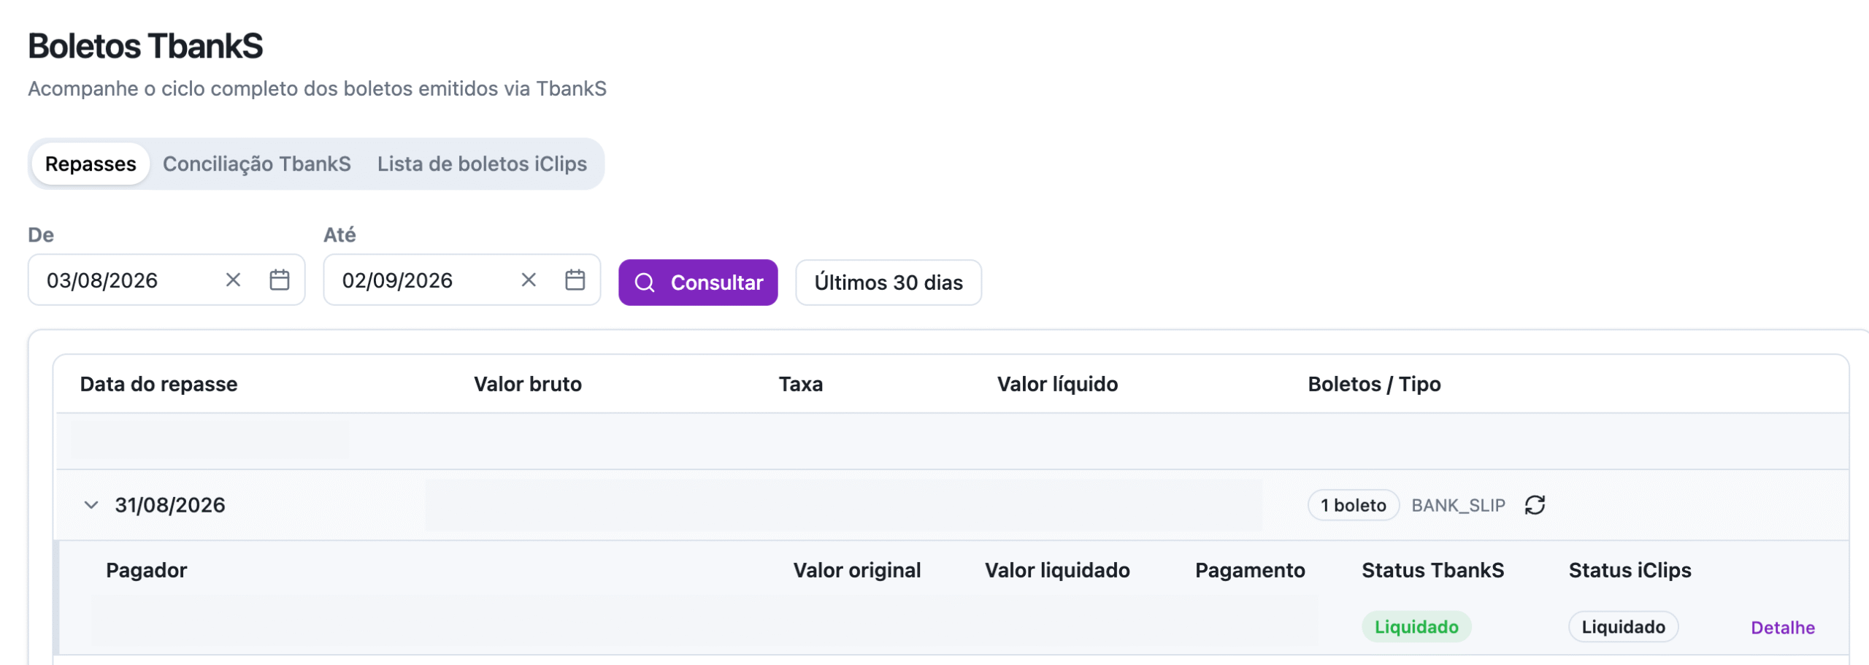Image resolution: width=1869 pixels, height=665 pixels.
Task: Click the Status TbankS column header
Action: pos(1432,571)
